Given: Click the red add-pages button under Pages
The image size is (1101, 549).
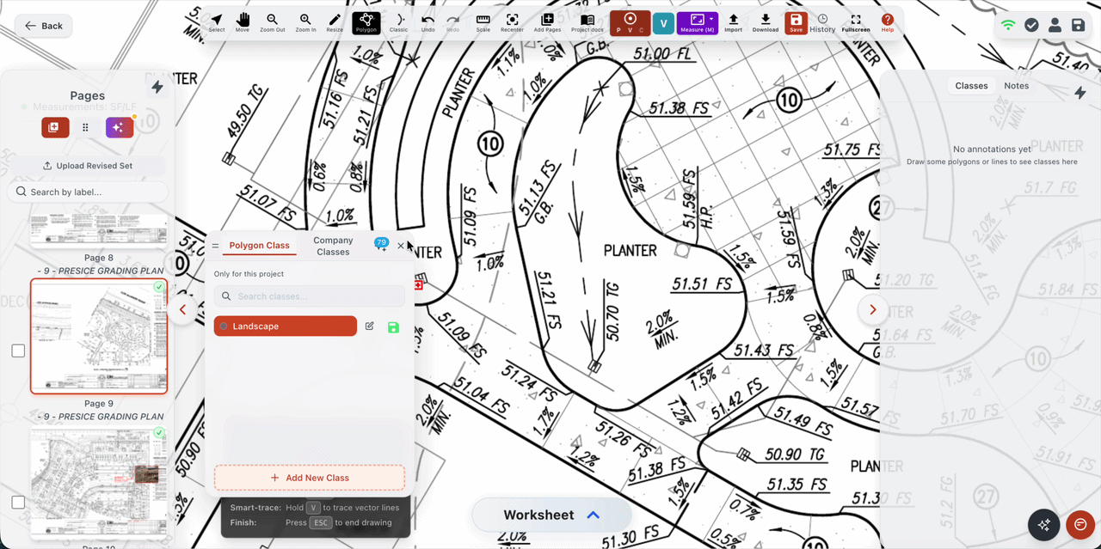Looking at the screenshot, I should [55, 127].
